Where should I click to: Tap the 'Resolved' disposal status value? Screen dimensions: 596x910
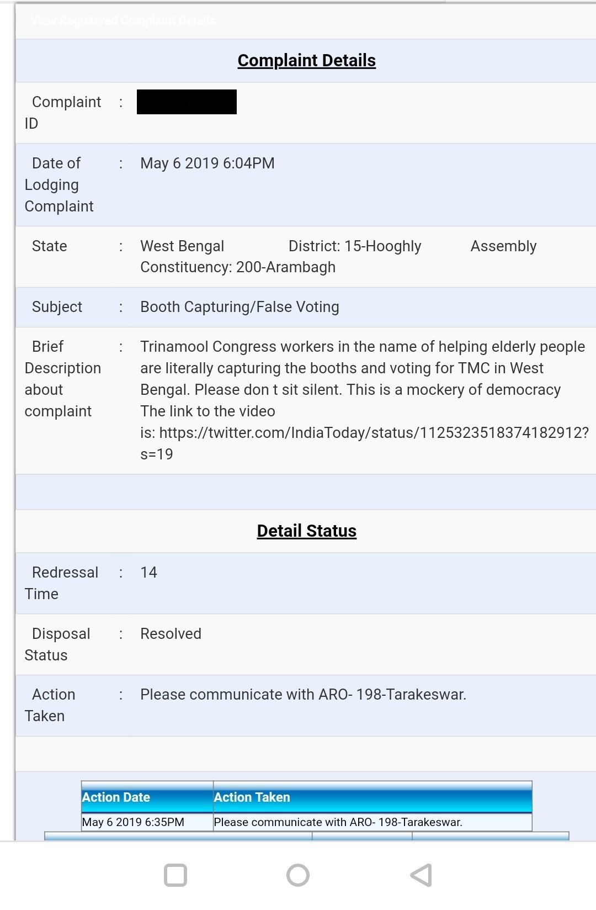171,634
